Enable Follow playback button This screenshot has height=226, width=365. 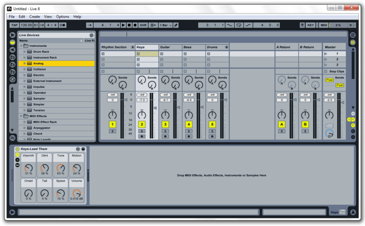(90, 25)
